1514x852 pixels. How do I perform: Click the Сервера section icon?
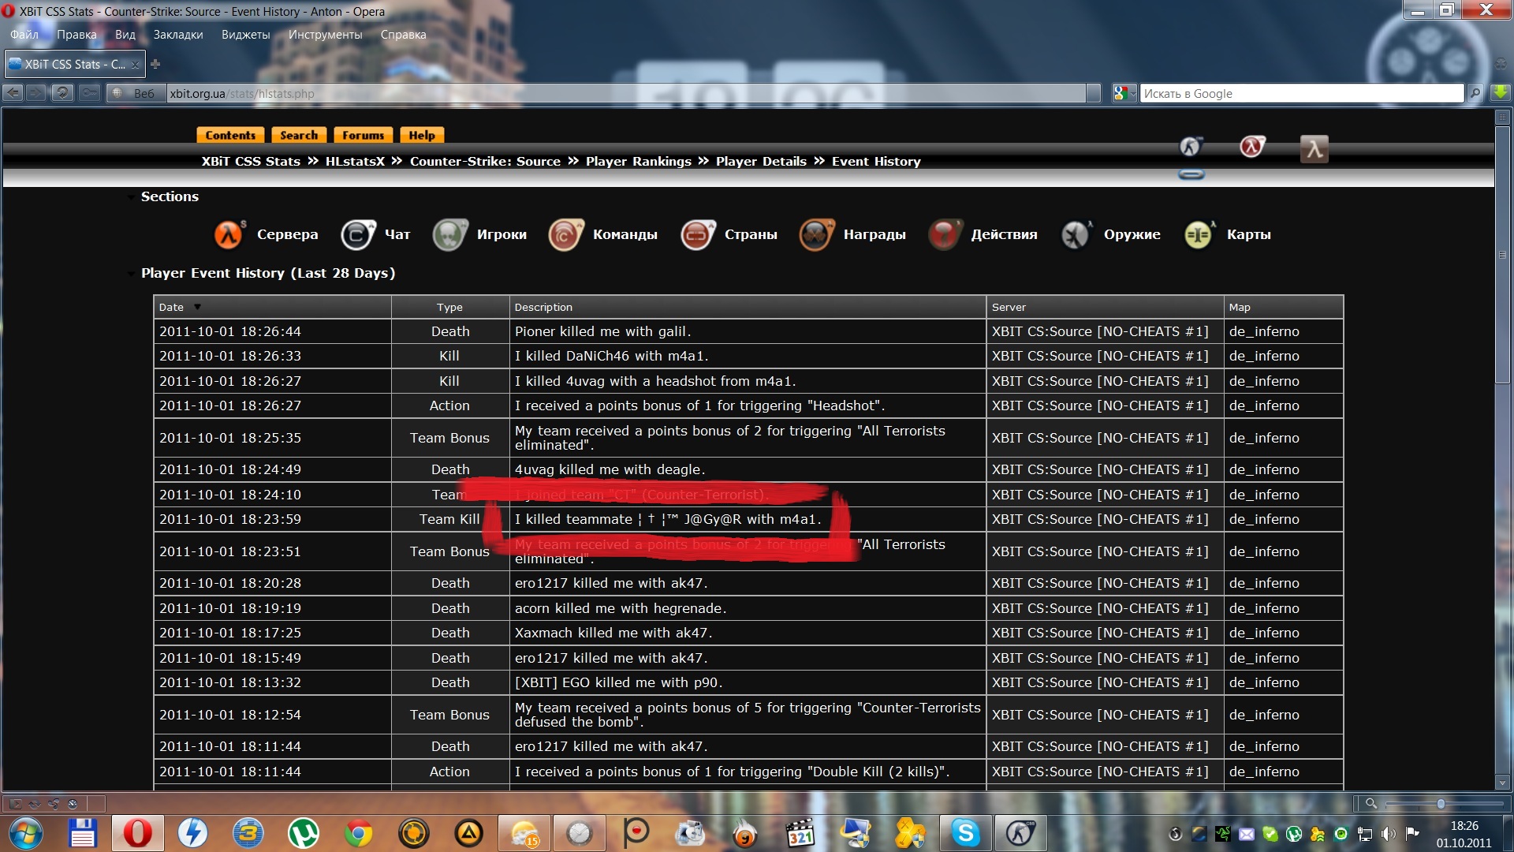229,234
